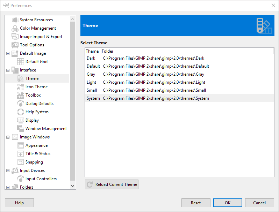Screen dimensions: 279x212
Task: Click the Window Management icon
Action: tap(21, 129)
